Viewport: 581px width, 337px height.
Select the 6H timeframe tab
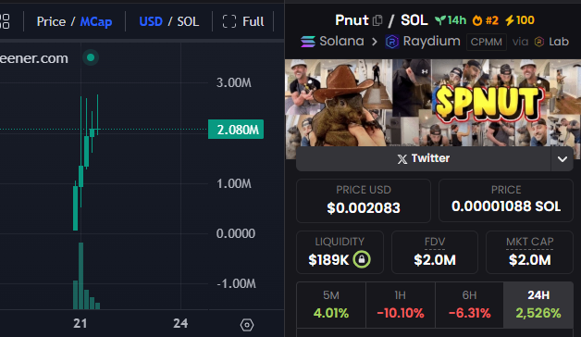point(469,305)
